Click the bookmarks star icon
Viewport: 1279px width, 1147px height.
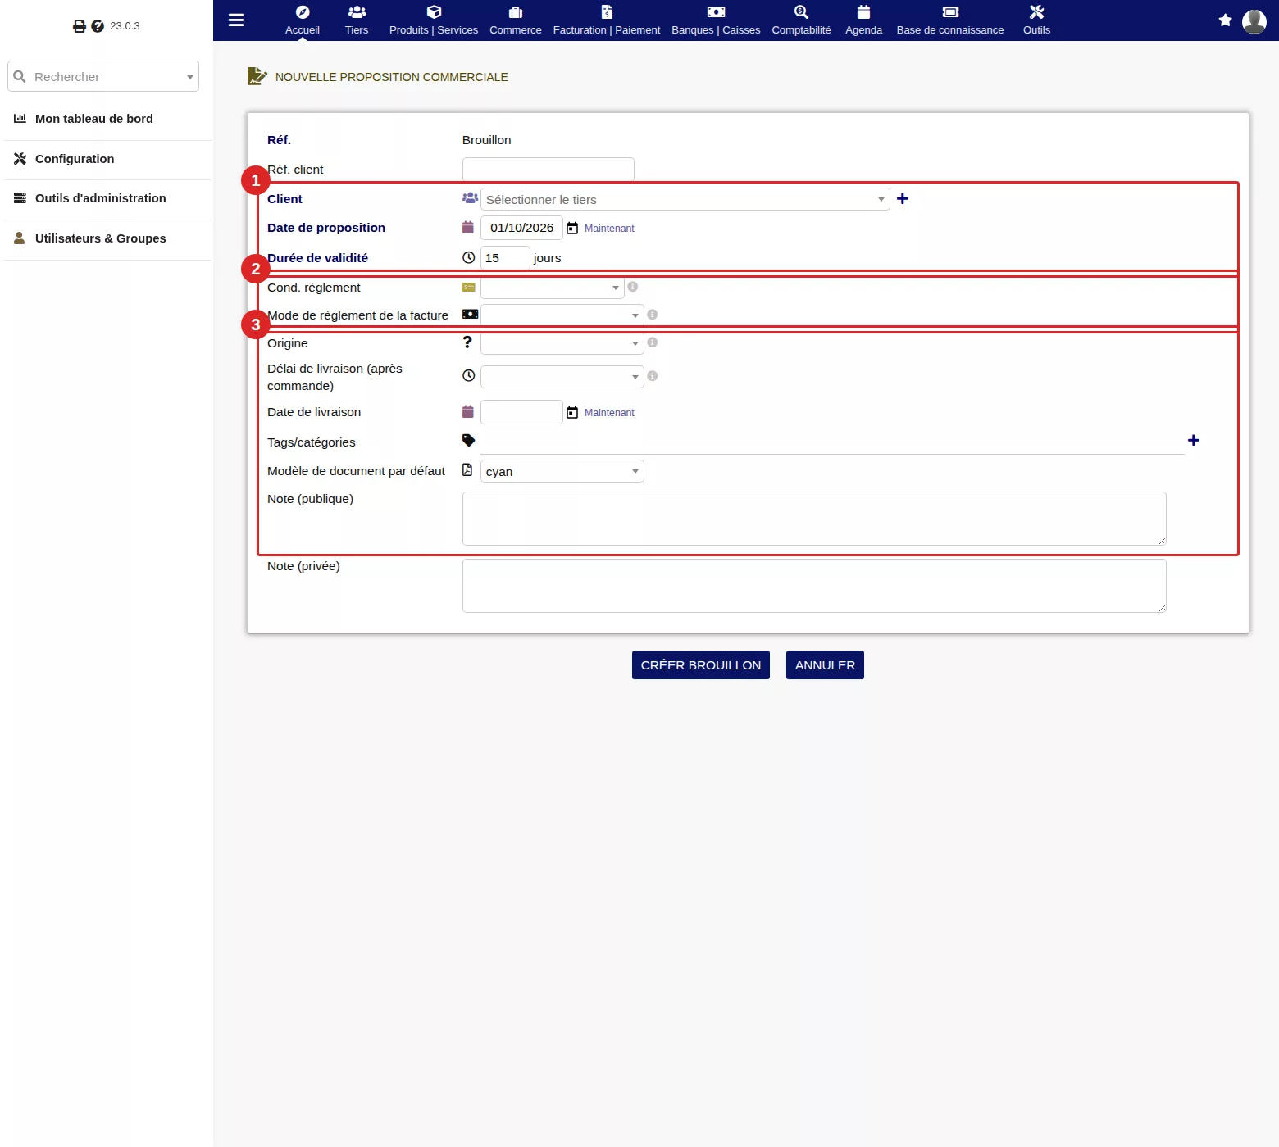pos(1225,20)
